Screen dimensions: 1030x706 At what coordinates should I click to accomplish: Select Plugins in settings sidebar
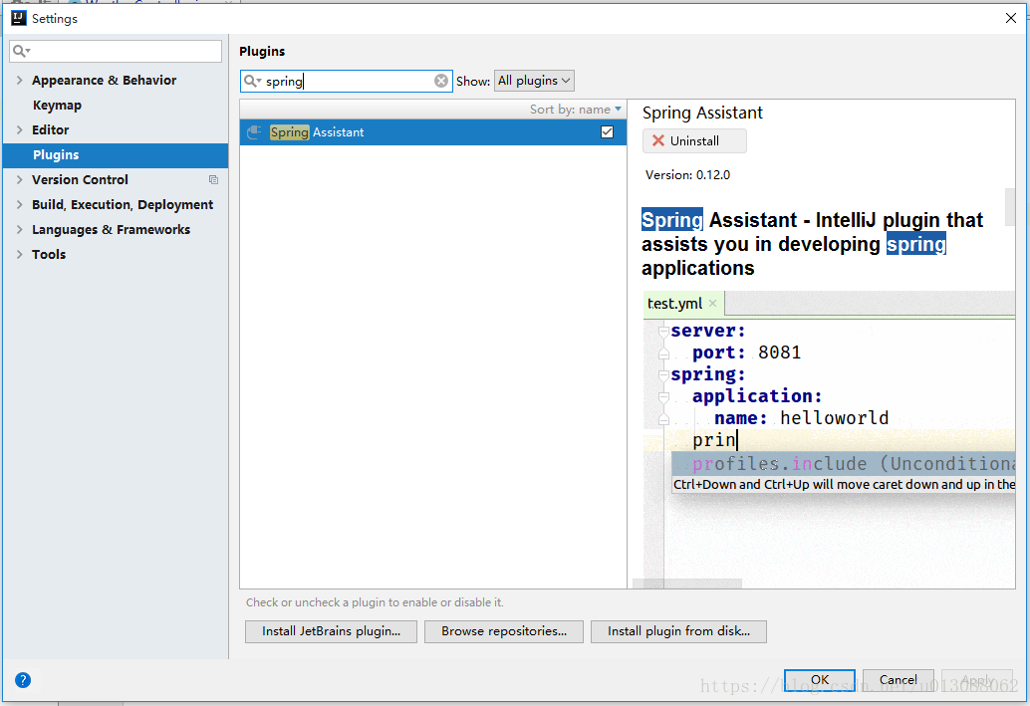point(56,155)
